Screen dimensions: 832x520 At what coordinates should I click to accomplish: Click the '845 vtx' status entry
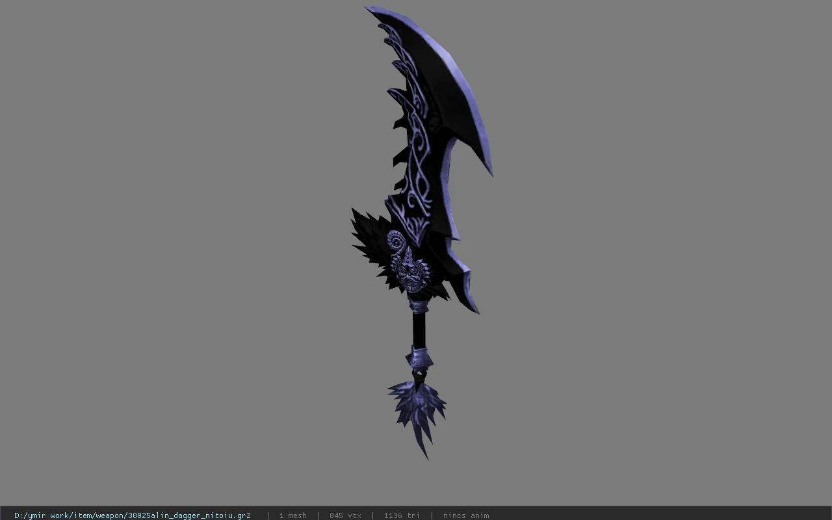click(345, 515)
